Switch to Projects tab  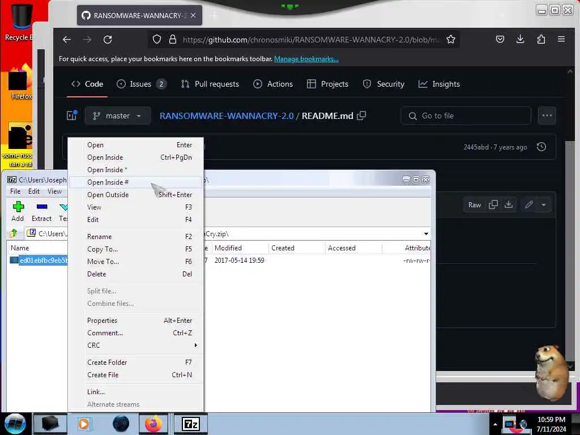[328, 84]
